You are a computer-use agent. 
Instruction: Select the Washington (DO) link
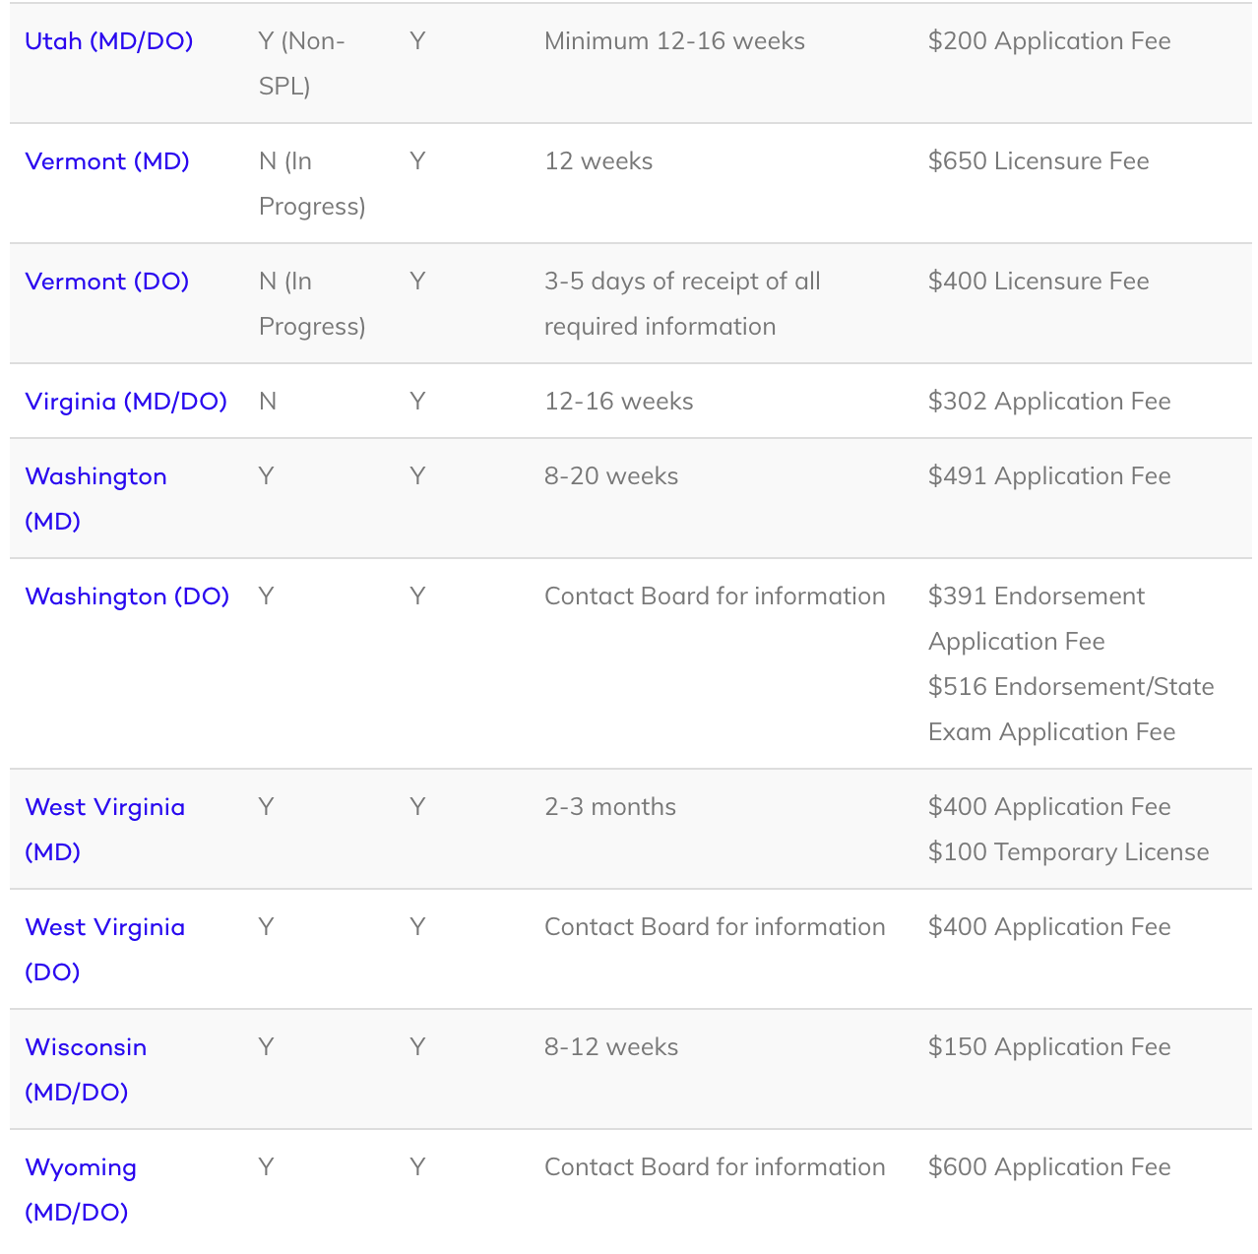(126, 596)
